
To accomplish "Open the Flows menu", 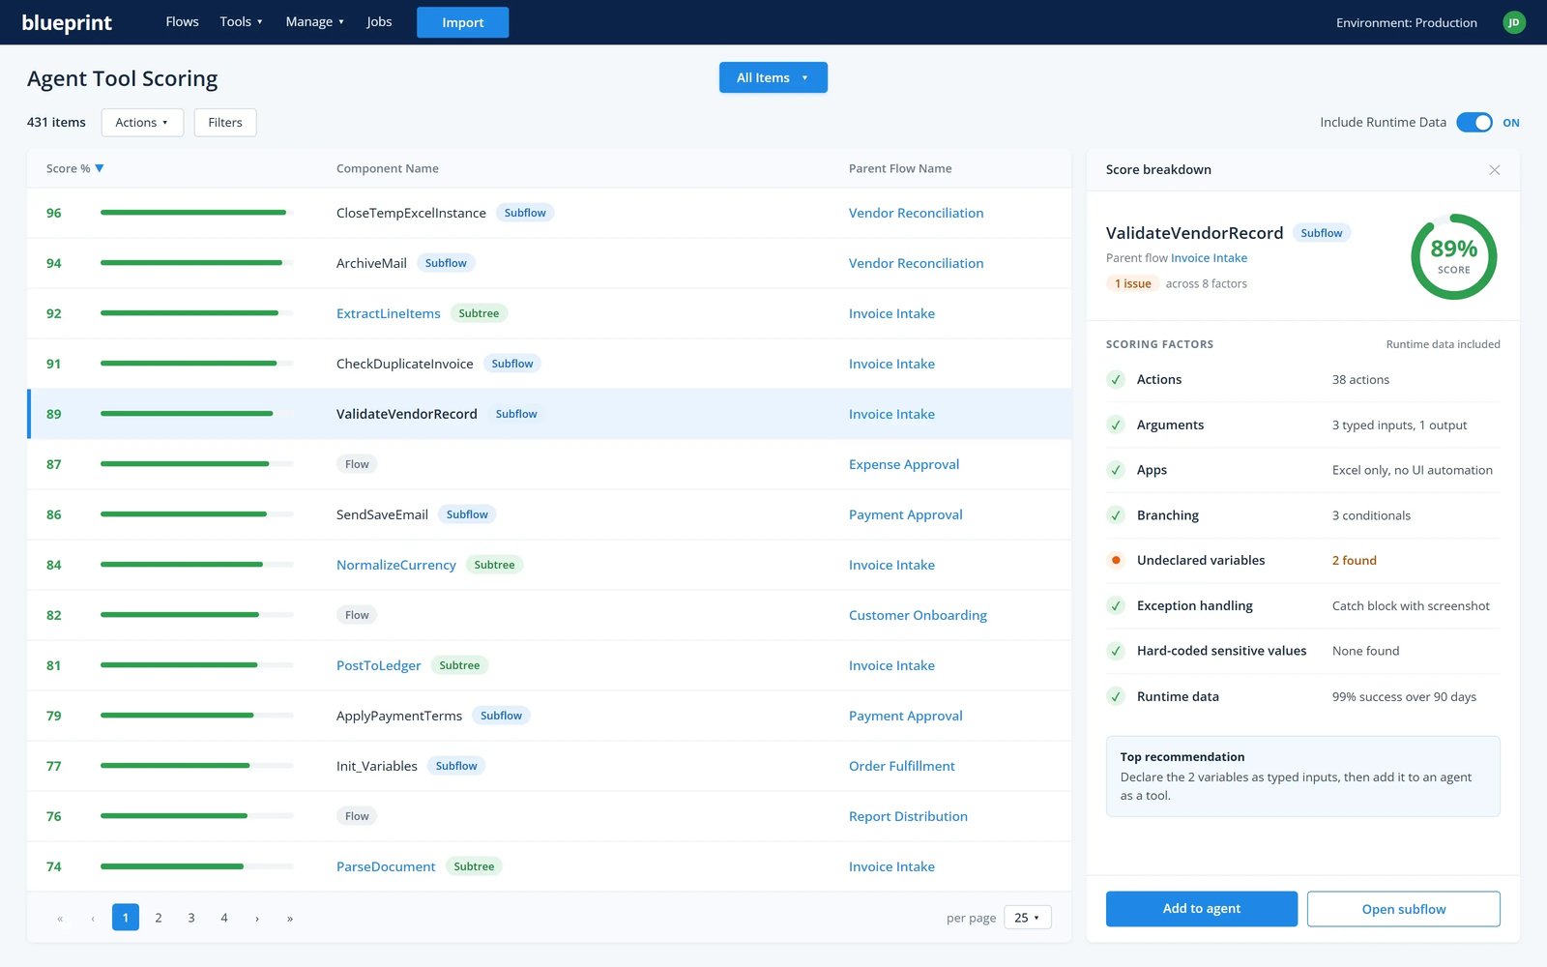I will [x=182, y=21].
